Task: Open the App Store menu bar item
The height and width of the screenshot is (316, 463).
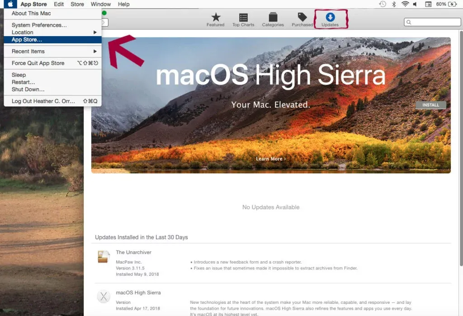Action: pyautogui.click(x=33, y=4)
